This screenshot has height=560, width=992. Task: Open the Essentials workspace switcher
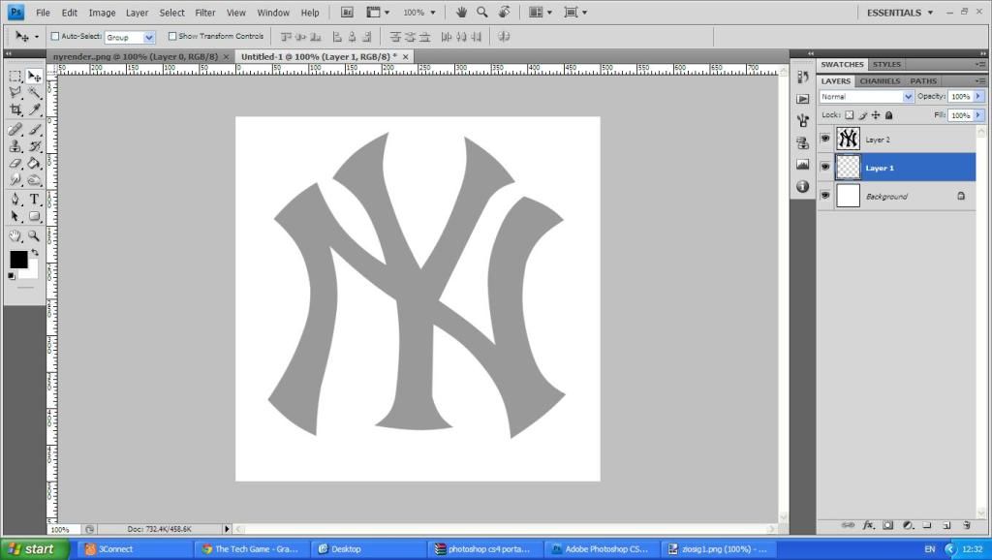tap(900, 13)
